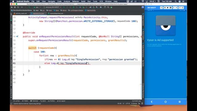The image size is (197, 111).
Task: Click the user avatar icon at toolbar right
Action: tap(143, 7)
